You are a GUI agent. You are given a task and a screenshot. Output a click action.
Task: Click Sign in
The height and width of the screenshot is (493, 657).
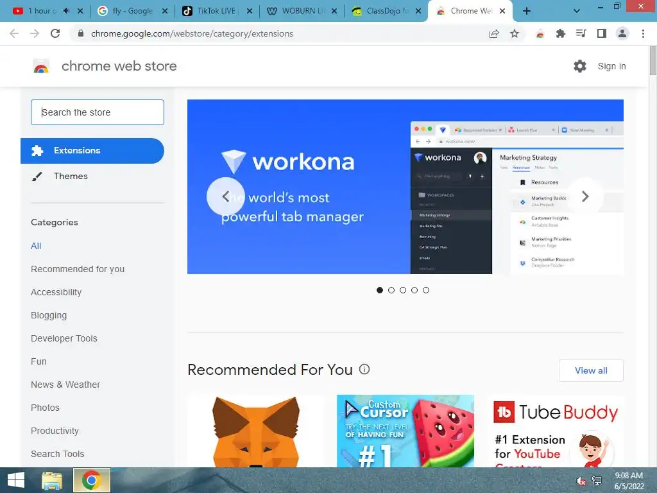tap(611, 66)
